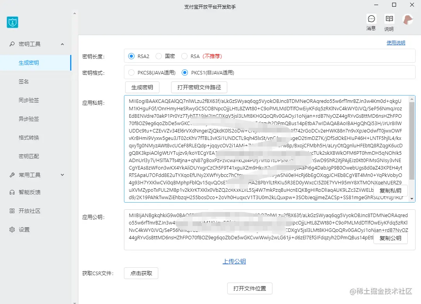This screenshot has width=421, height=304.
Task: Click the 密钥格式: label
Action: (x=93, y=73)
